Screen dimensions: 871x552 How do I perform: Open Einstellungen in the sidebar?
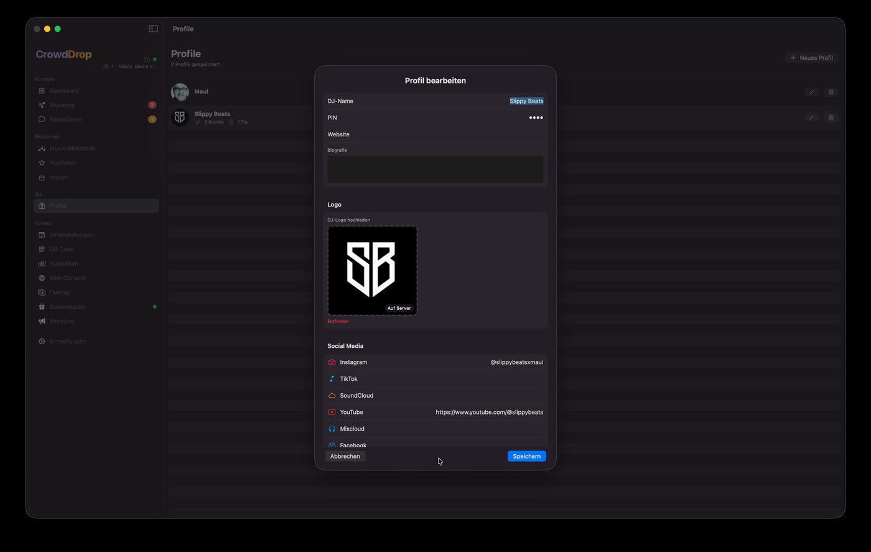(67, 342)
